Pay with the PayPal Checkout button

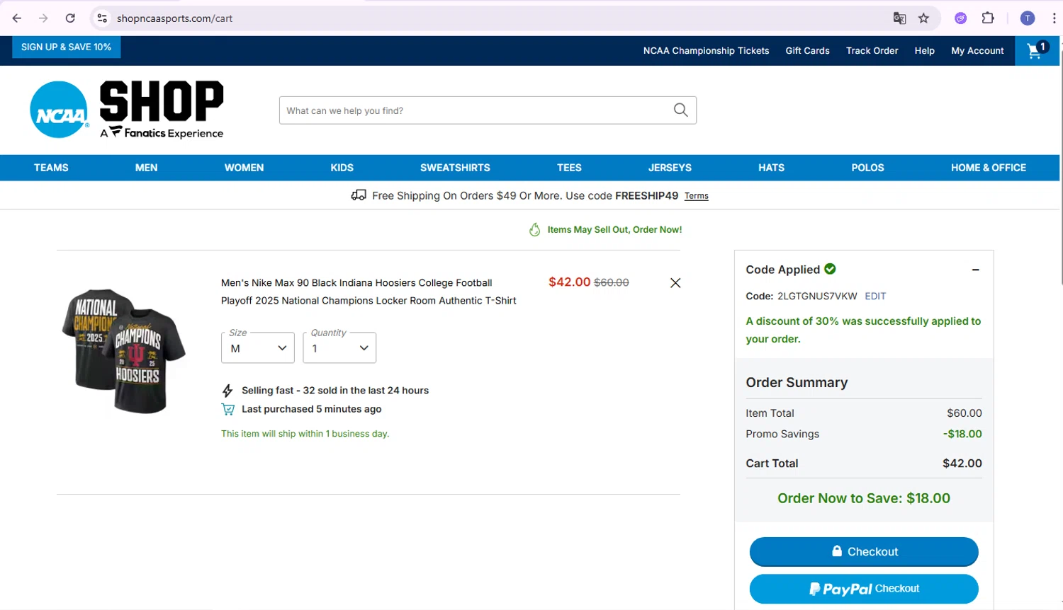coord(864,589)
